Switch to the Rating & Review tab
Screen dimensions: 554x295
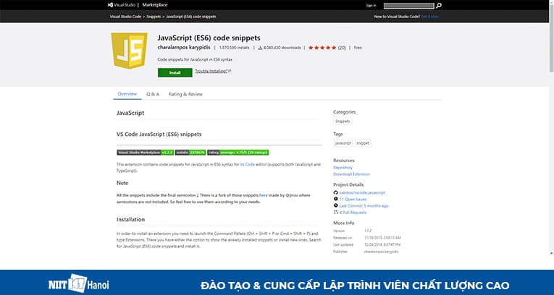(185, 94)
